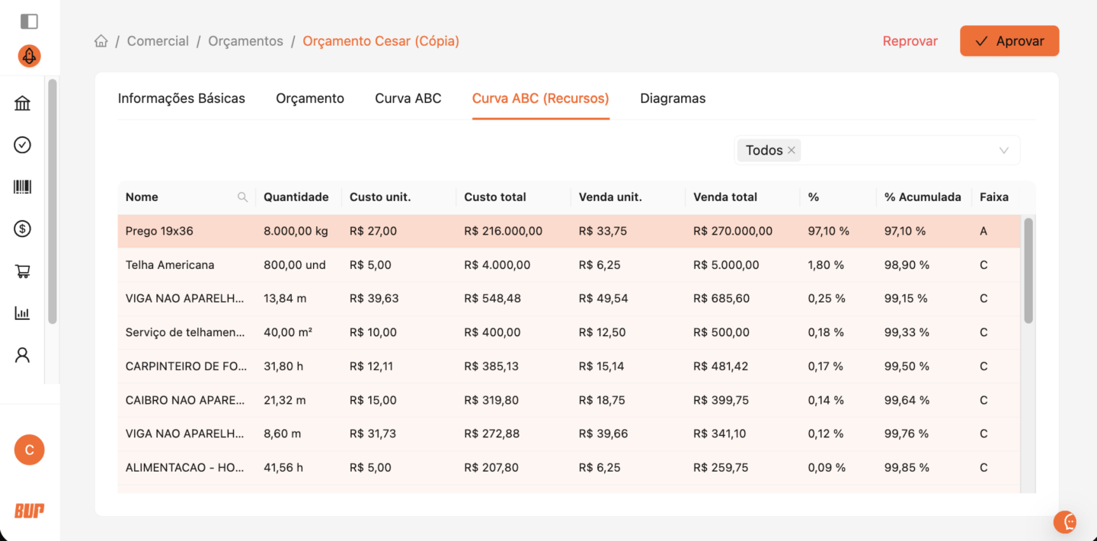The image size is (1097, 541).
Task: Select the Serviço de telhamen... row
Action: coord(569,332)
